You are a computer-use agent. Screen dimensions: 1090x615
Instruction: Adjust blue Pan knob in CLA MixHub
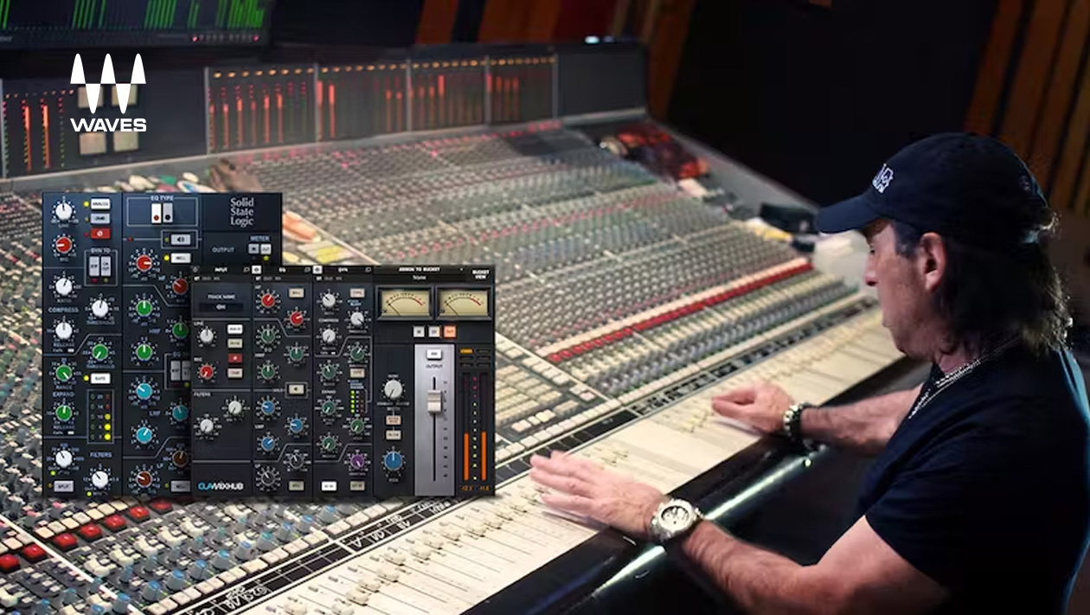(393, 461)
